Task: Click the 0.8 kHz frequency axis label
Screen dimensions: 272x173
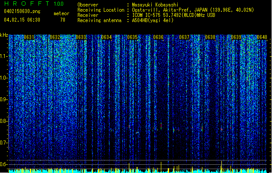Action: click(4, 121)
